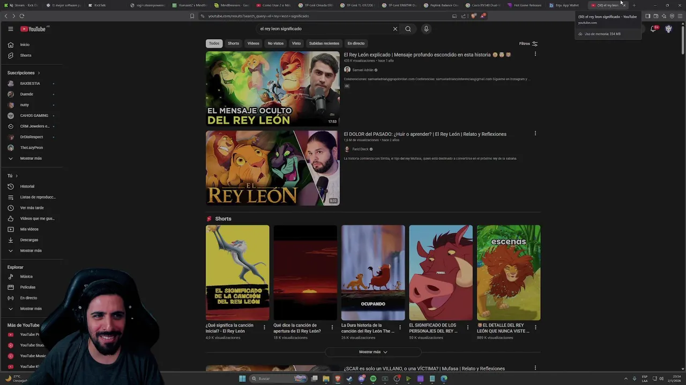Switch to the Hot Game Releases browser tab
The image size is (686, 385).
click(524, 5)
